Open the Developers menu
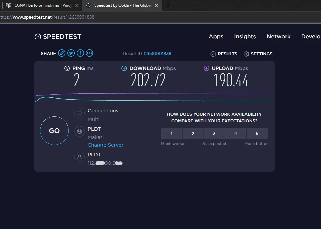Viewport: 321px width, 229px height. tap(311, 36)
